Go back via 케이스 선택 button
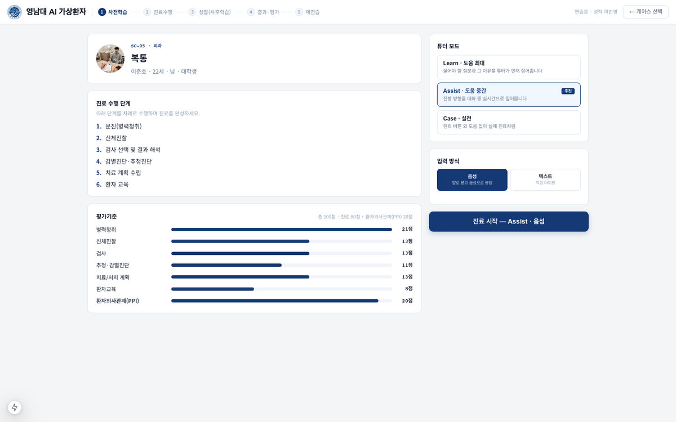 [646, 12]
